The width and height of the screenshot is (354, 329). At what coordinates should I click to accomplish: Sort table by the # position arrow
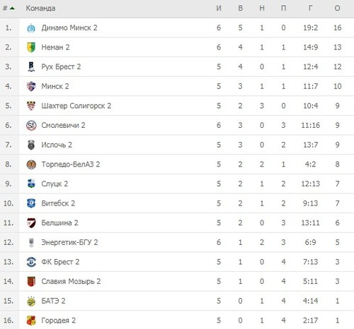[x=12, y=8]
